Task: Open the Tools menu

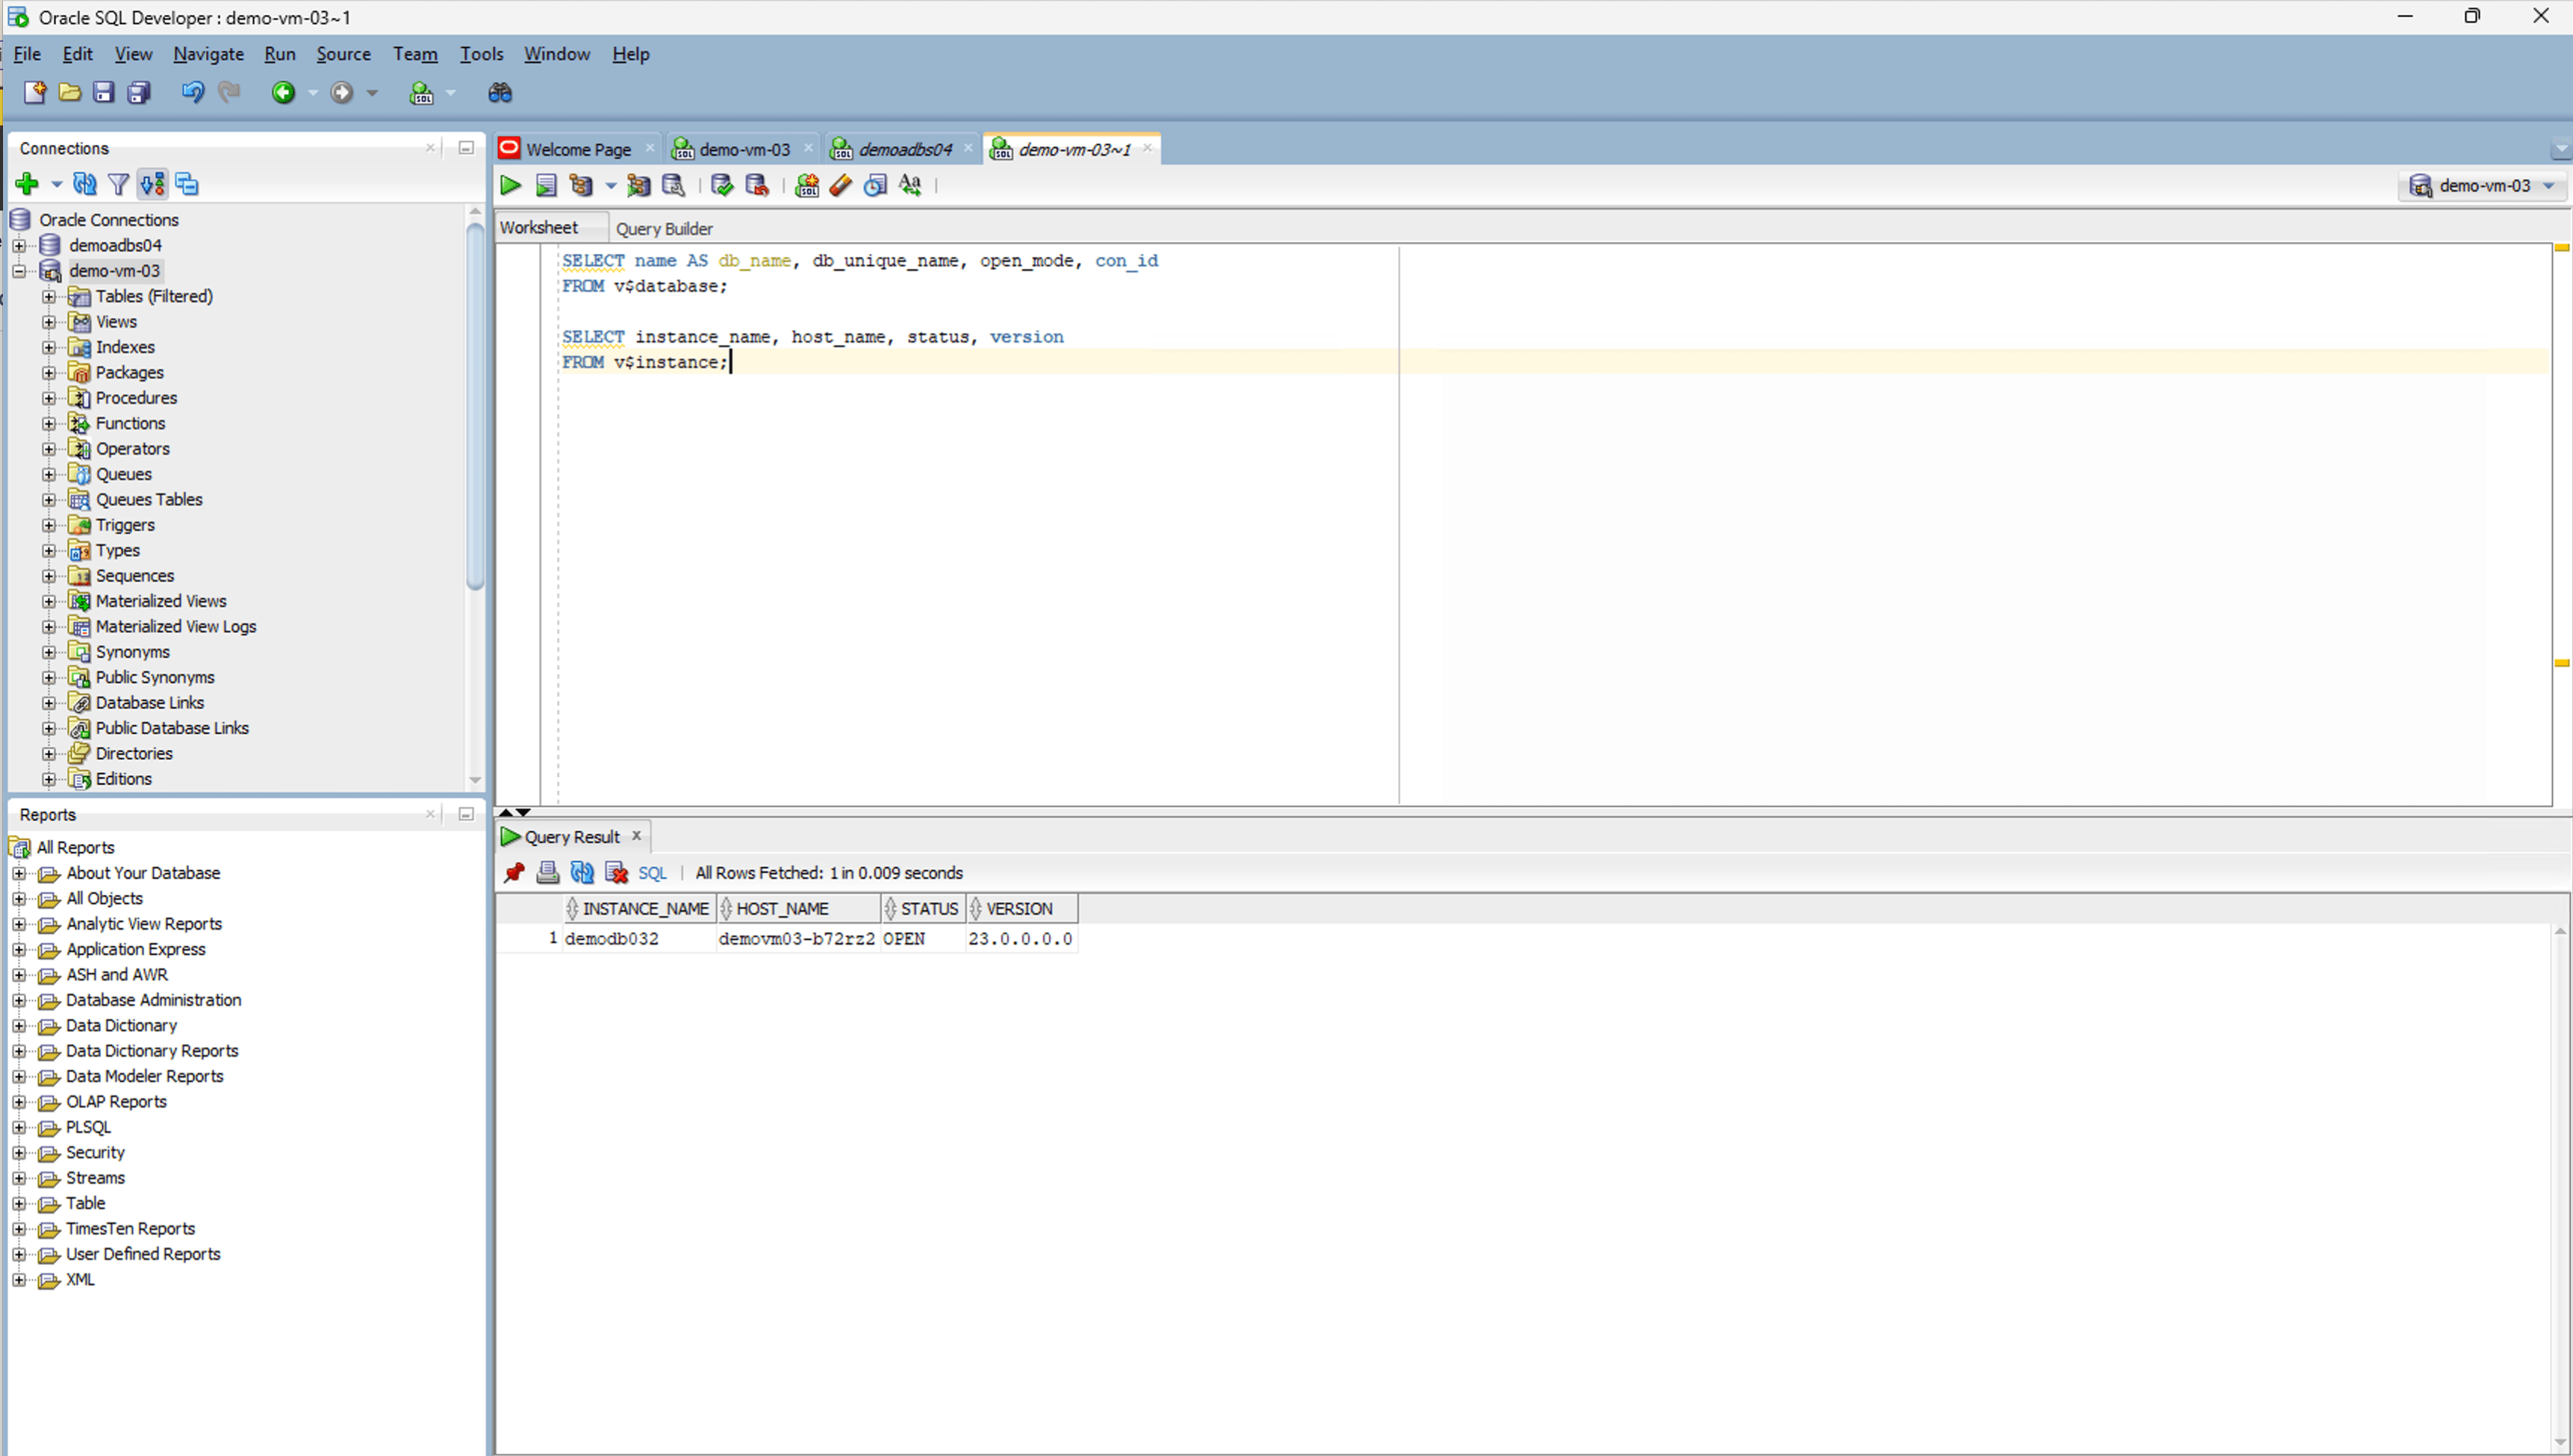Action: tap(481, 54)
